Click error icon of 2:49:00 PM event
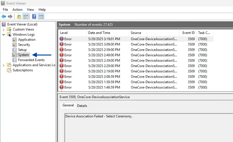Viewport: 233px width, 142px height. [x=61, y=55]
